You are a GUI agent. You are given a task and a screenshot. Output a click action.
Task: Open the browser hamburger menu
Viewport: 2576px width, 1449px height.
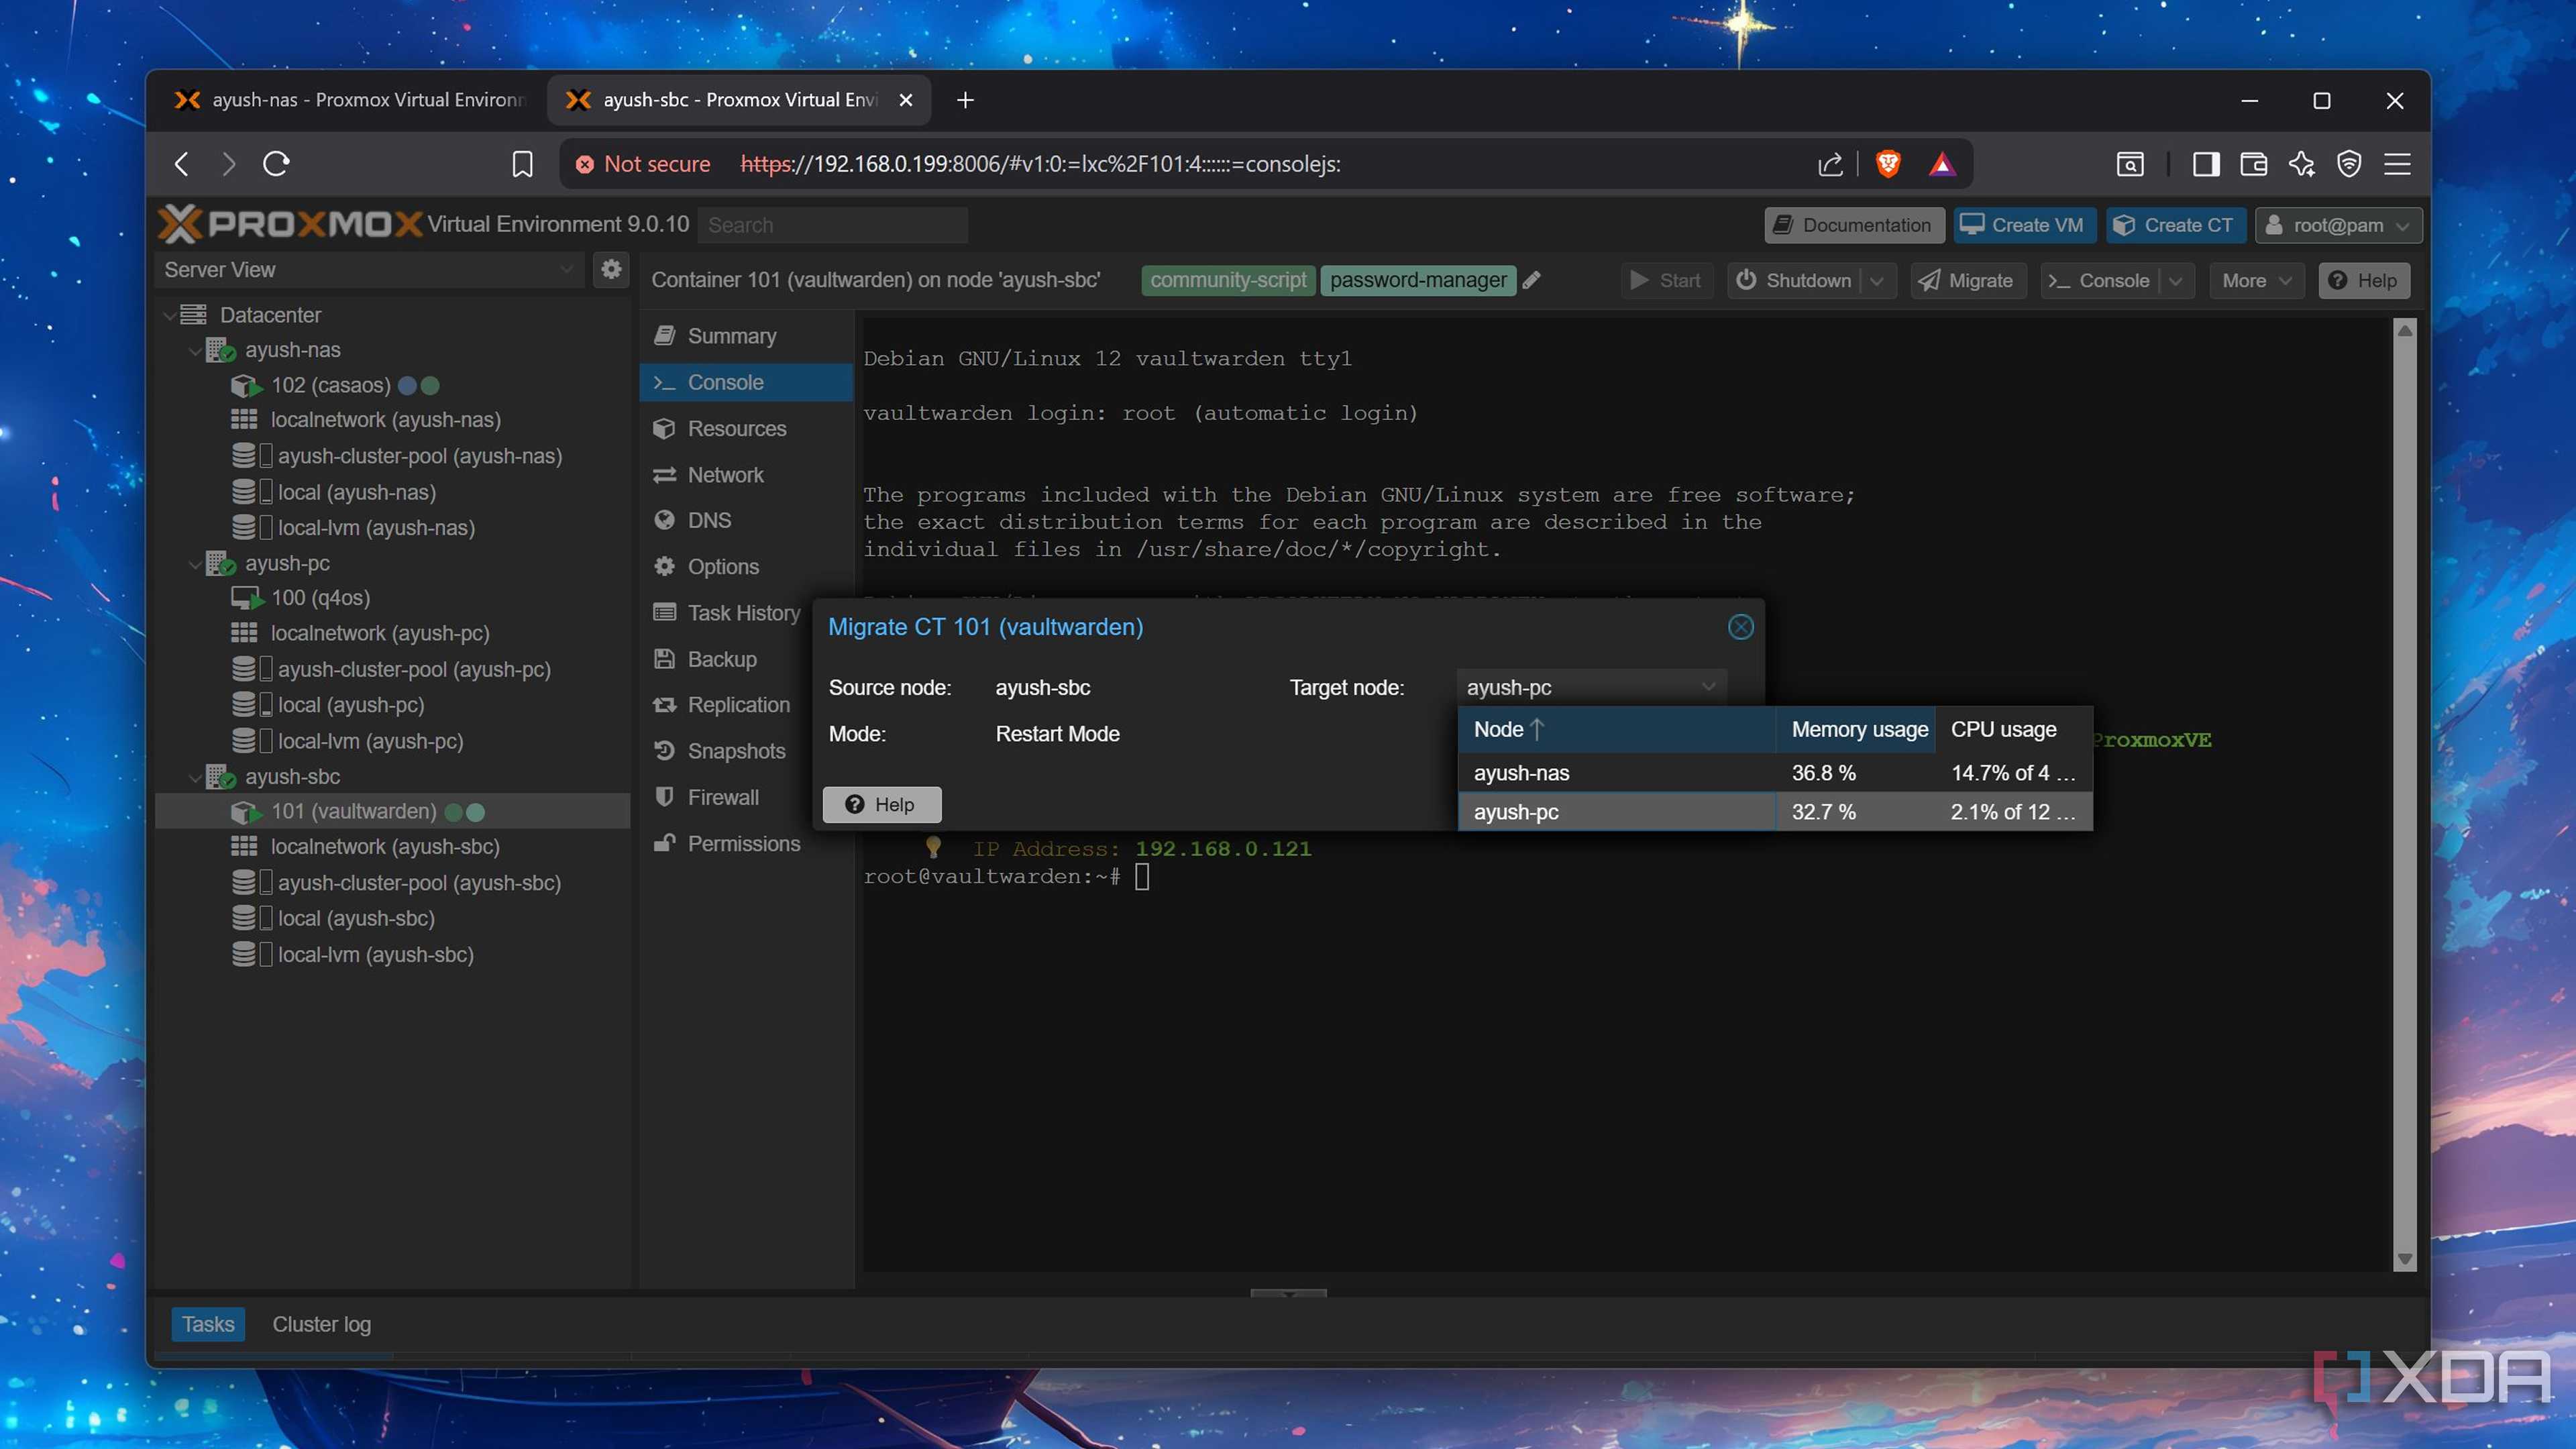point(2398,164)
